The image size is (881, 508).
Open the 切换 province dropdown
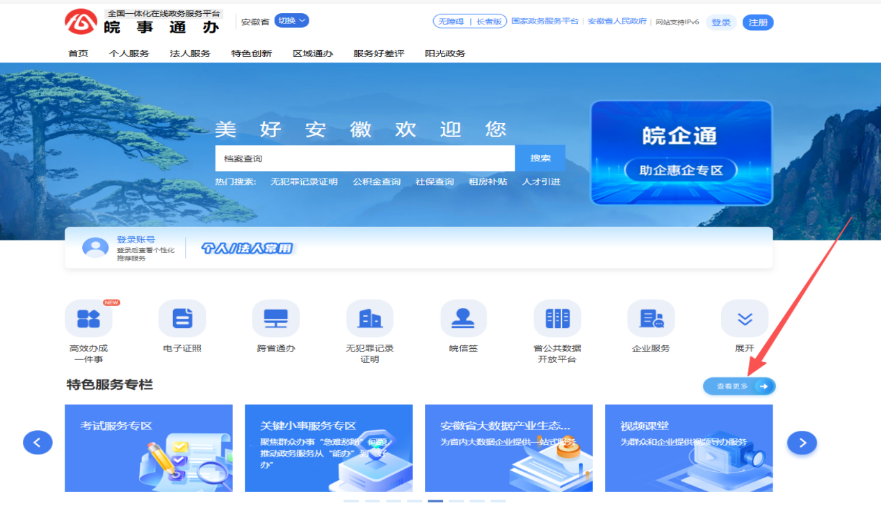(291, 21)
